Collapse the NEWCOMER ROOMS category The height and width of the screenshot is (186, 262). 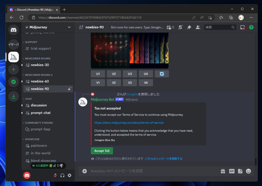pyautogui.click(x=38, y=59)
